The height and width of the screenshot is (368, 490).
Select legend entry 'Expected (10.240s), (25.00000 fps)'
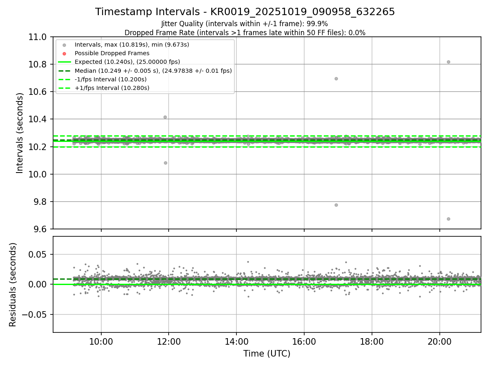pyautogui.click(x=127, y=62)
